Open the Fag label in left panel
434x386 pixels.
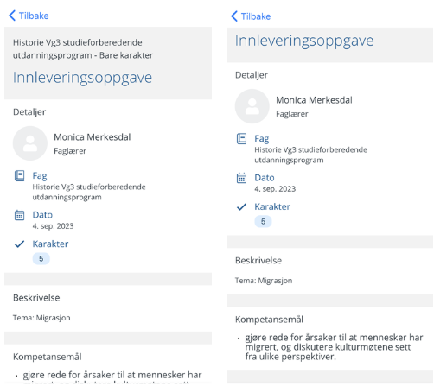(x=40, y=176)
